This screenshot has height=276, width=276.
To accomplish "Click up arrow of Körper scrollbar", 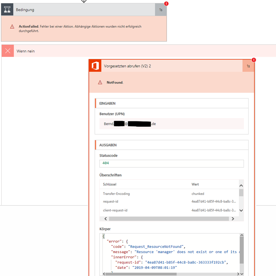I will (242, 235).
